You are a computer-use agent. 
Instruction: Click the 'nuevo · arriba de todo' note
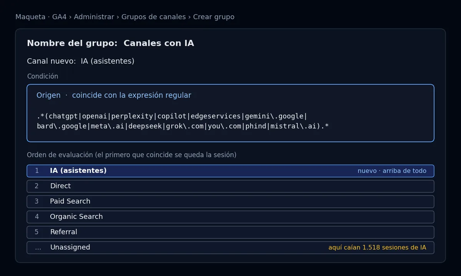coord(392,171)
